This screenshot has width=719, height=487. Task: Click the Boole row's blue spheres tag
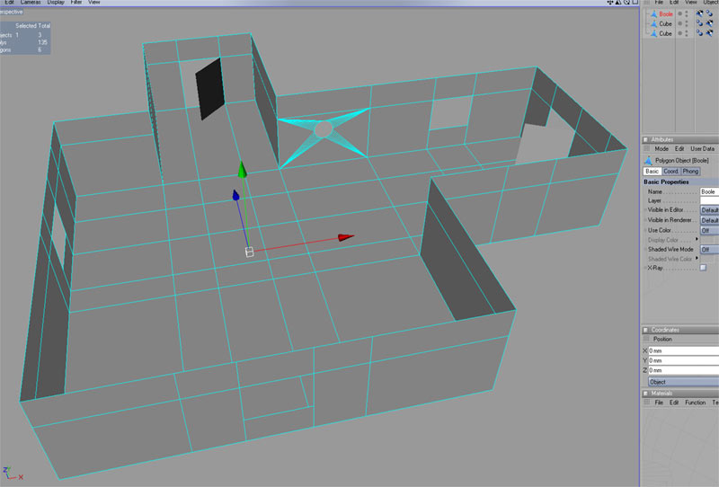[x=709, y=13]
